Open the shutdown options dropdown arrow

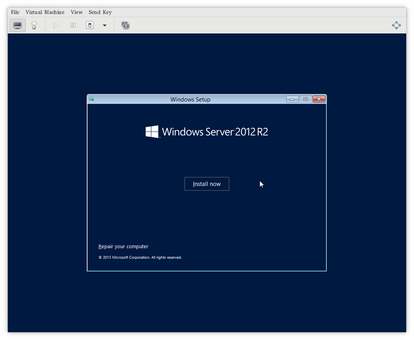coord(104,25)
